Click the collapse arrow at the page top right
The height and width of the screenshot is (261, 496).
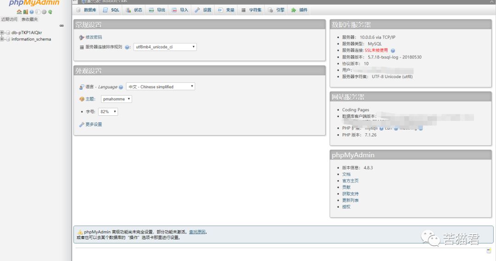point(492,1)
